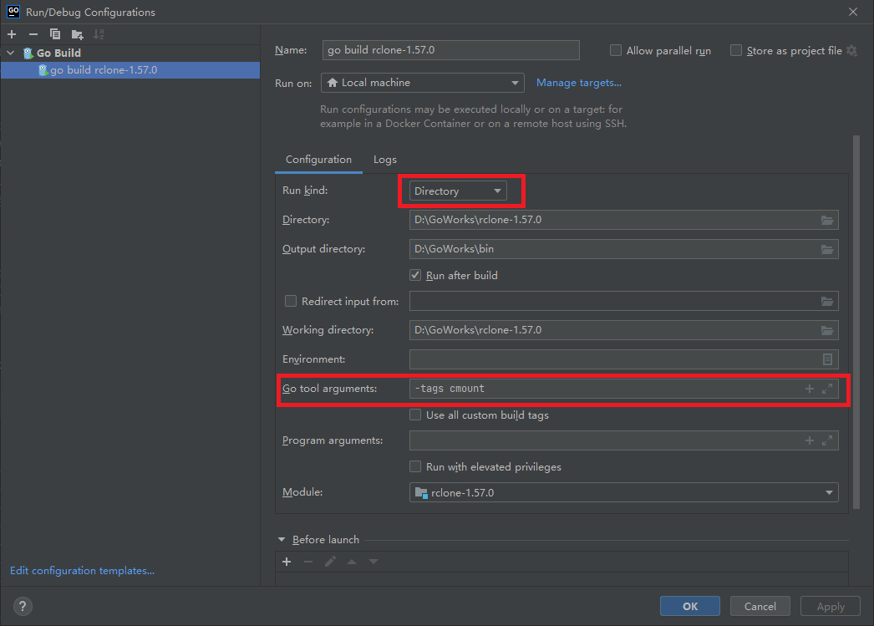Screen dimensions: 874x626
Task: Click the Apply button
Action: 831,606
